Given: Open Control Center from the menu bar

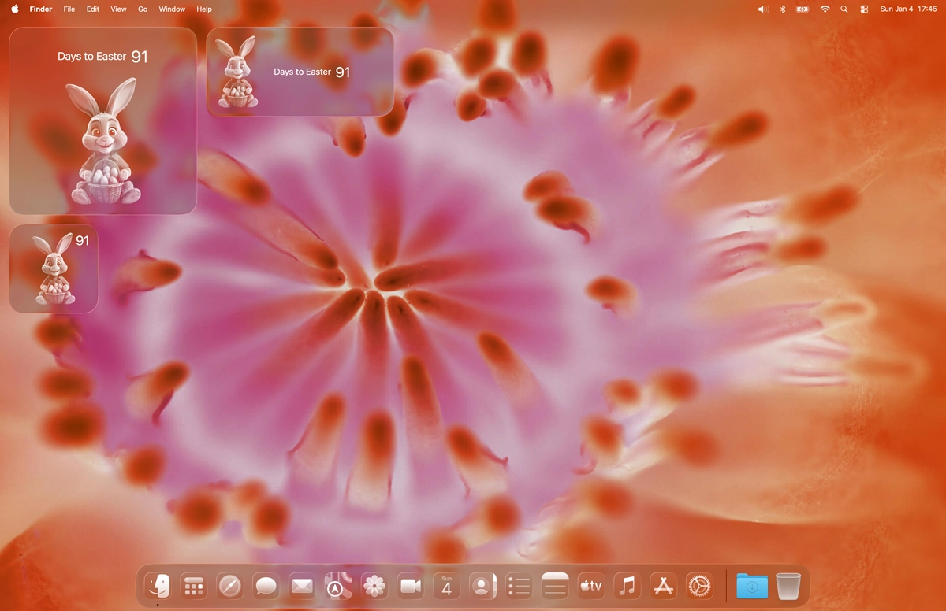Looking at the screenshot, I should pos(863,9).
